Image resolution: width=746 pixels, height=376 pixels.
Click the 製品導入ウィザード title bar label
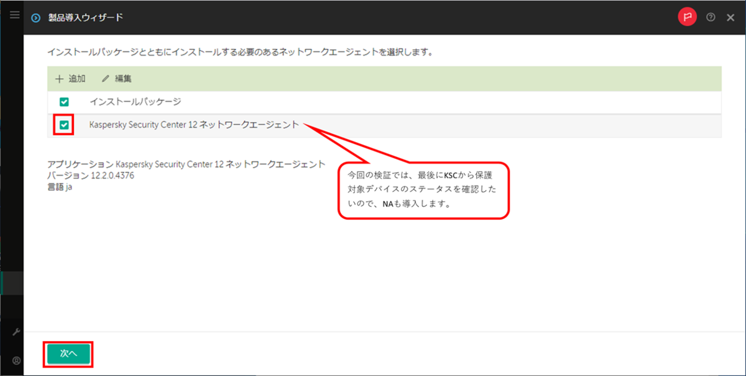point(86,17)
